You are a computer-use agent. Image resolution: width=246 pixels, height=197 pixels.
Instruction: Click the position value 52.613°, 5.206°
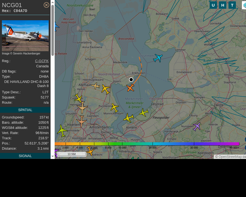[x=37, y=143]
